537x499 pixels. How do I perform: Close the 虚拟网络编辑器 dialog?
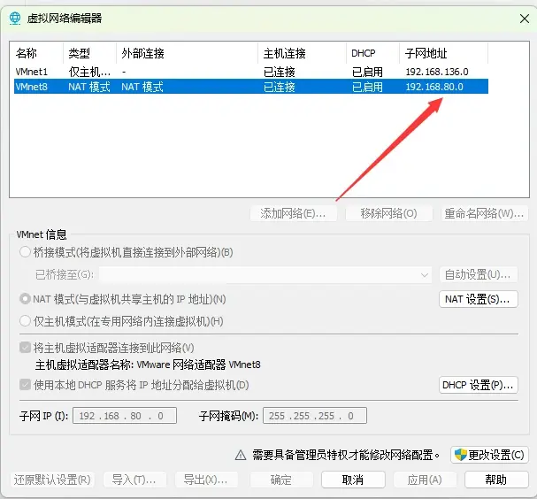click(525, 19)
